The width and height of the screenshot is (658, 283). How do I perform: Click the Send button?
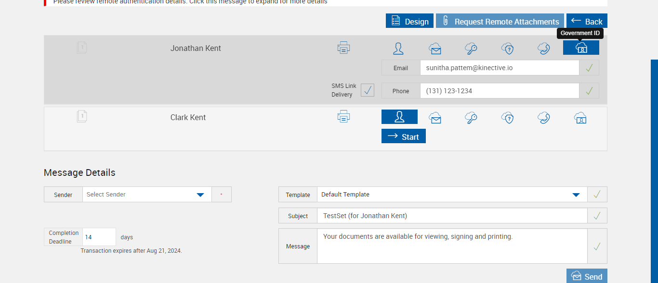point(587,276)
